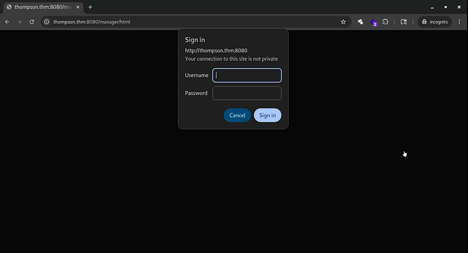Close the browser window
This screenshot has width=468, height=253.
459,7
